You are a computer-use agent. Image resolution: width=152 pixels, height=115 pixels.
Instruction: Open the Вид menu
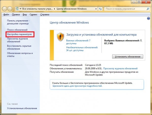(x=25, y=14)
